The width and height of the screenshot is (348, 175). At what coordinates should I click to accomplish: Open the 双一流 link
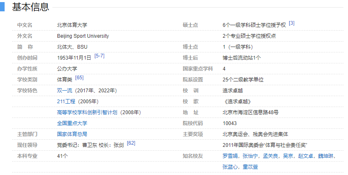tap(65, 90)
